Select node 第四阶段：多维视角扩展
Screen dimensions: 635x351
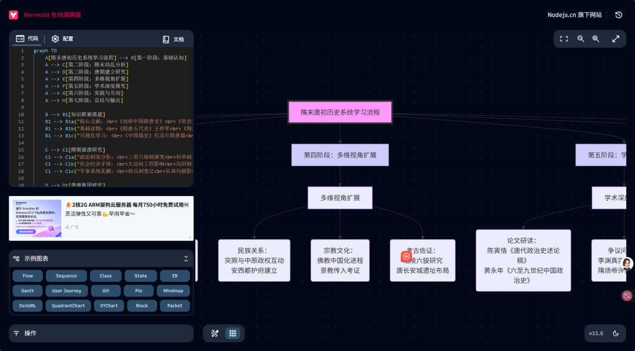pos(340,155)
